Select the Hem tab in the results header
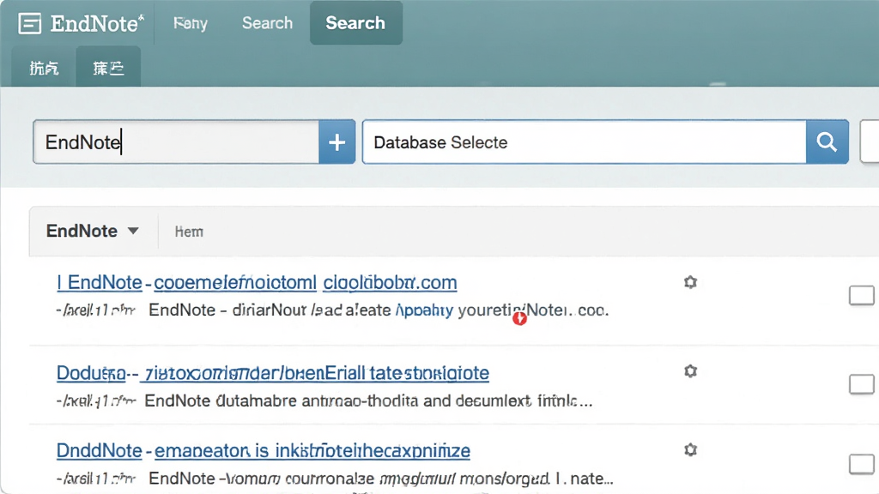 tap(189, 232)
